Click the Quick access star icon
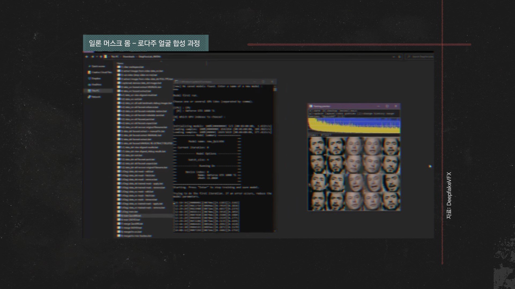The image size is (515, 289). coord(90,66)
